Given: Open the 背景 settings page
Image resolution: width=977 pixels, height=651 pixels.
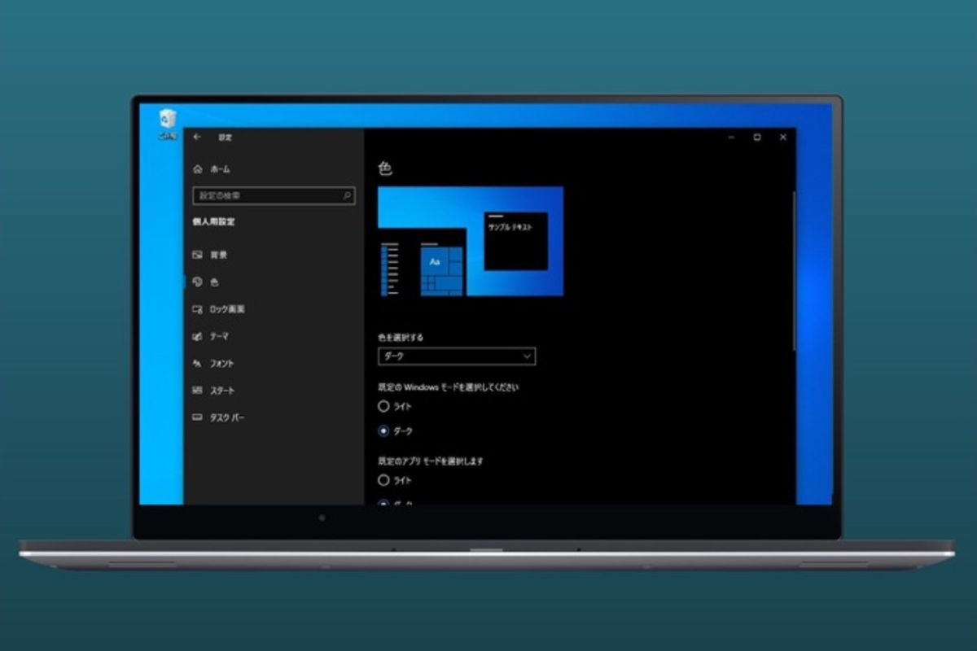Looking at the screenshot, I should click(210, 255).
